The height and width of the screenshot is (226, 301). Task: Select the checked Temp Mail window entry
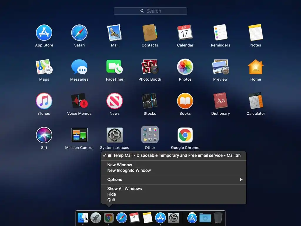click(x=173, y=155)
